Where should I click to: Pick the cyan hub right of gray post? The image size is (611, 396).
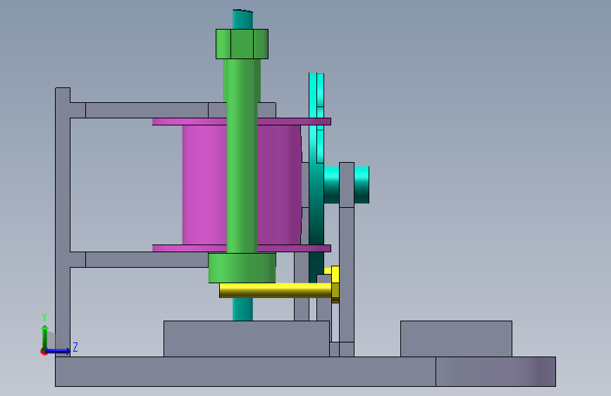tap(362, 185)
